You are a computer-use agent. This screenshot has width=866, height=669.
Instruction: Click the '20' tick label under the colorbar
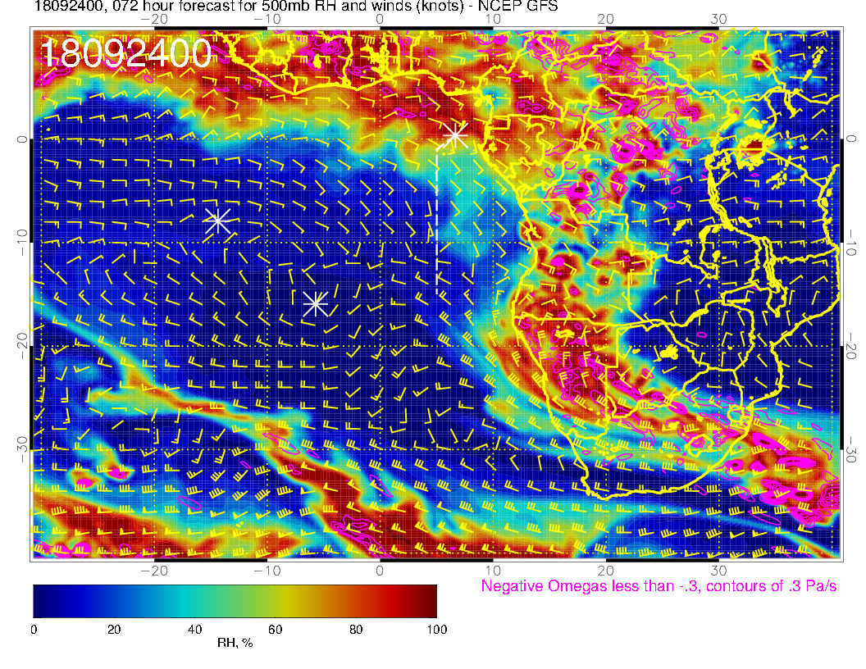[x=114, y=630]
